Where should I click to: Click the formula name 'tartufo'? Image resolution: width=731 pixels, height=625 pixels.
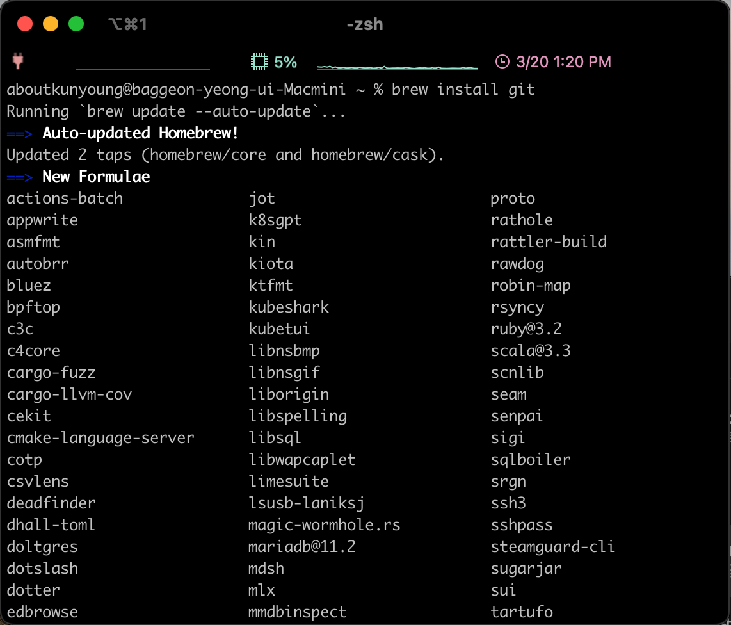pyautogui.click(x=522, y=612)
